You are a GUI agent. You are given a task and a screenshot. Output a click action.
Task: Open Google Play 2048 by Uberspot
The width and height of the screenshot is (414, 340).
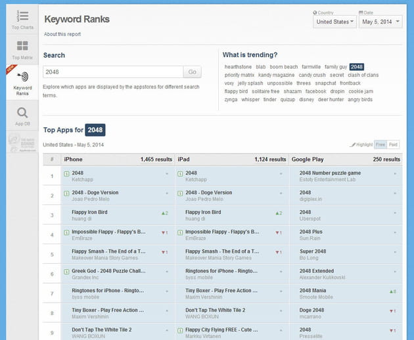pyautogui.click(x=305, y=212)
